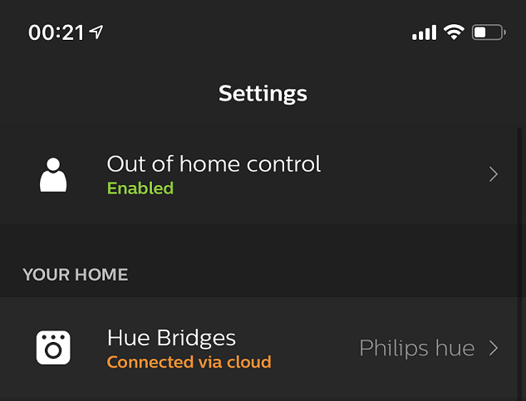
Task: Click the battery indicator in the status bar
Action: [x=488, y=32]
